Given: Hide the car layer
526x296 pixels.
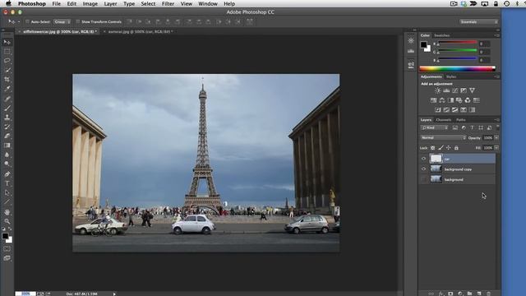Looking at the screenshot, I should [x=424, y=159].
